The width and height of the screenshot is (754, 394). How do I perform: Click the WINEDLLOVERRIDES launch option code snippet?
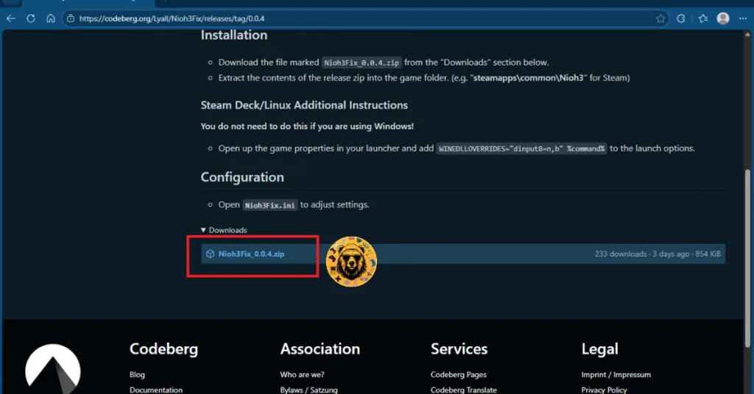521,148
